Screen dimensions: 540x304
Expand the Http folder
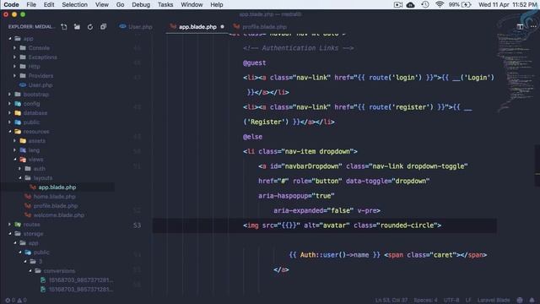(x=15, y=67)
